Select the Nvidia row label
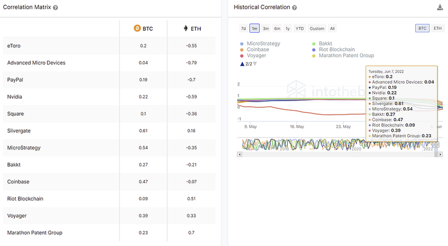 coord(15,97)
